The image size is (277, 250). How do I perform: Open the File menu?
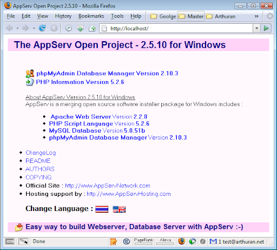(x=11, y=16)
